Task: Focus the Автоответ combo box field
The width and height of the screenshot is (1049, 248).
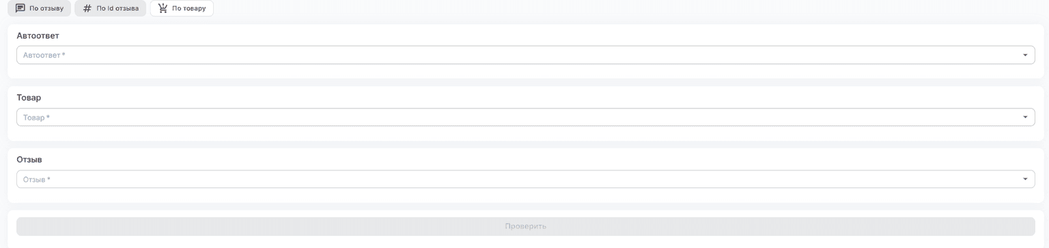Action: (525, 55)
